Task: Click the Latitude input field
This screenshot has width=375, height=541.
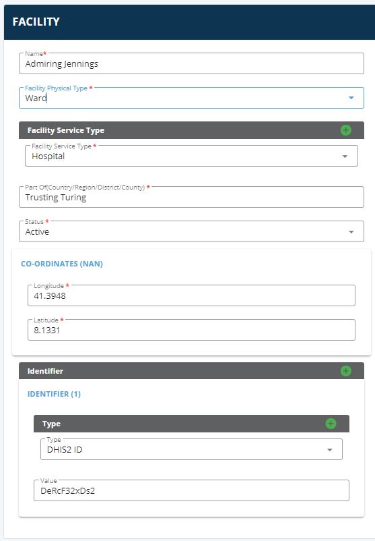Action: tap(191, 330)
